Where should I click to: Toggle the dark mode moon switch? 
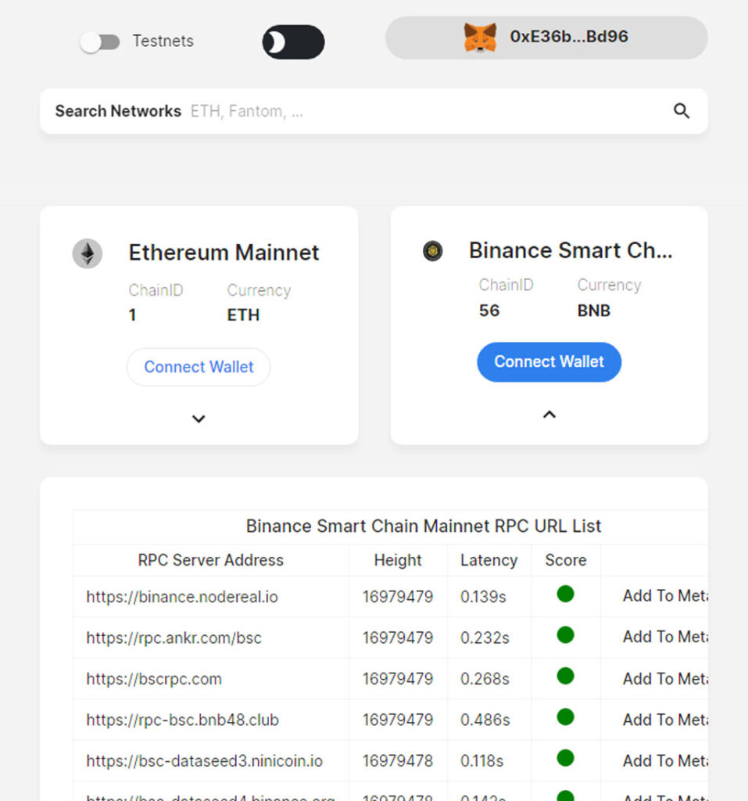coord(293,42)
